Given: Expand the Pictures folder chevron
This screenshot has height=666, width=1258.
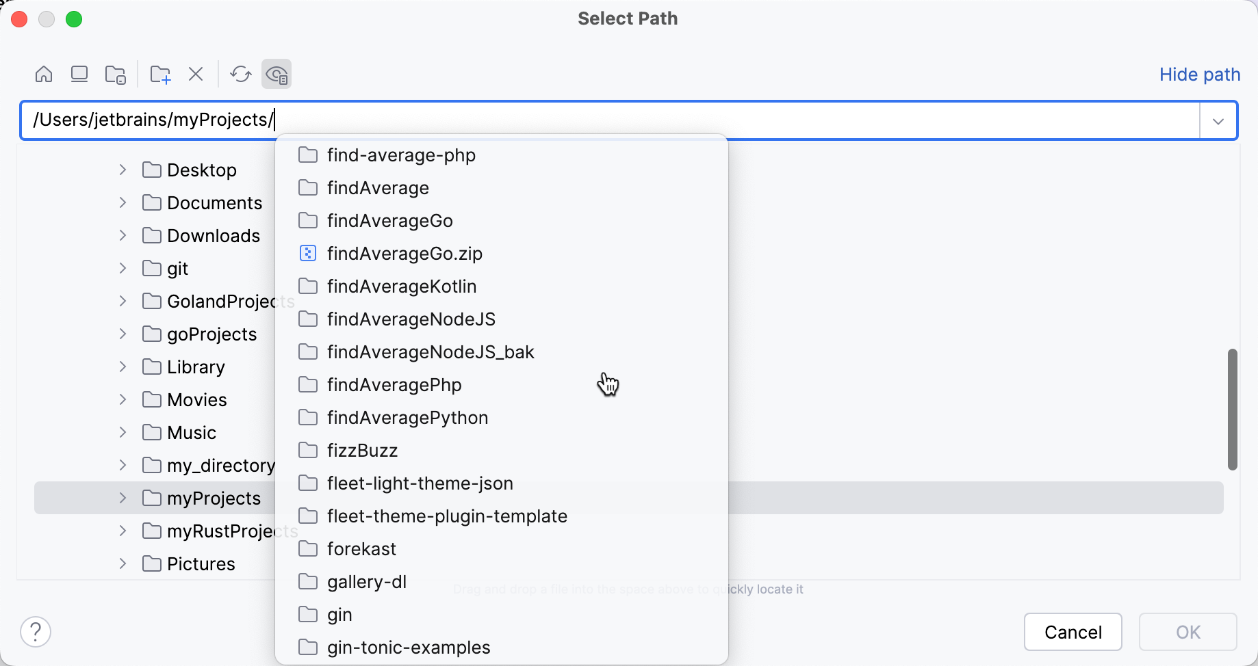Looking at the screenshot, I should 123,563.
